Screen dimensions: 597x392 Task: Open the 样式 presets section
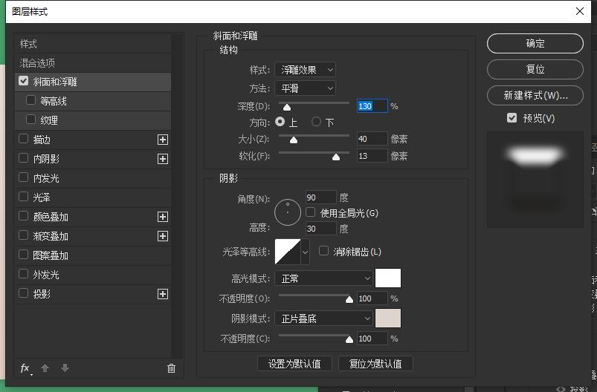[92, 44]
